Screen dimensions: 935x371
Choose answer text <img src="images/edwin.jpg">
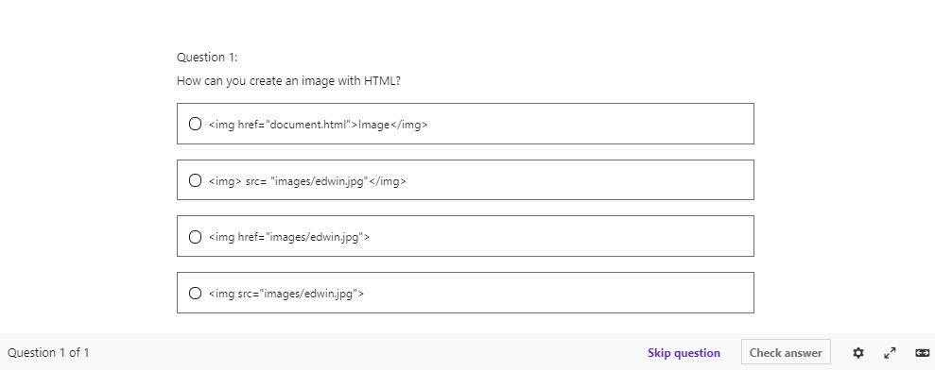(286, 294)
